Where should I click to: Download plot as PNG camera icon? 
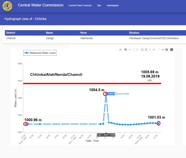pos(121,50)
